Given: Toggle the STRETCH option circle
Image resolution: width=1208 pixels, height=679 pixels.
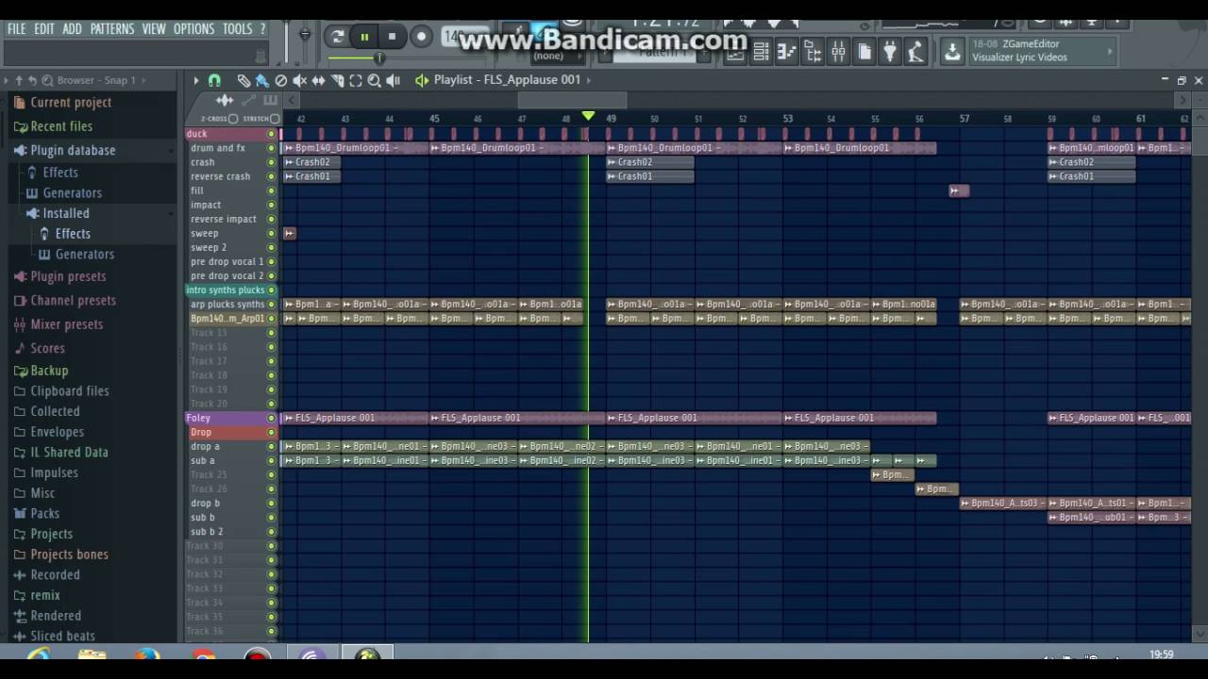Looking at the screenshot, I should click(x=275, y=119).
